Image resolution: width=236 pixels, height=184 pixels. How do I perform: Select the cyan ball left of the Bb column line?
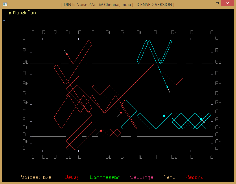164,116
